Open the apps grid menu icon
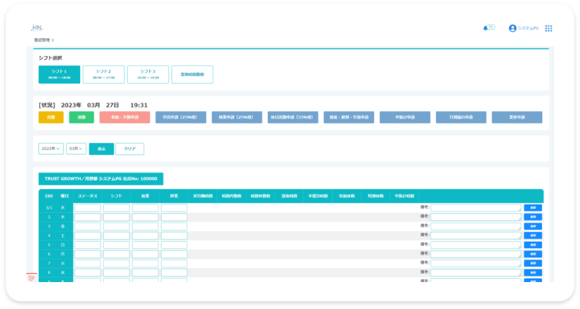The image size is (580, 309). point(549,28)
